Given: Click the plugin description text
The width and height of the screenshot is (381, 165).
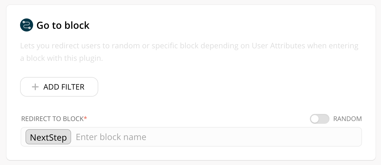Looking at the screenshot, I should tap(189, 52).
